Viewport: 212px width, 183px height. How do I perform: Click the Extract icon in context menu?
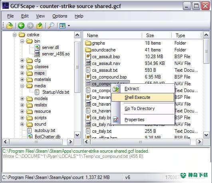coord(116,89)
